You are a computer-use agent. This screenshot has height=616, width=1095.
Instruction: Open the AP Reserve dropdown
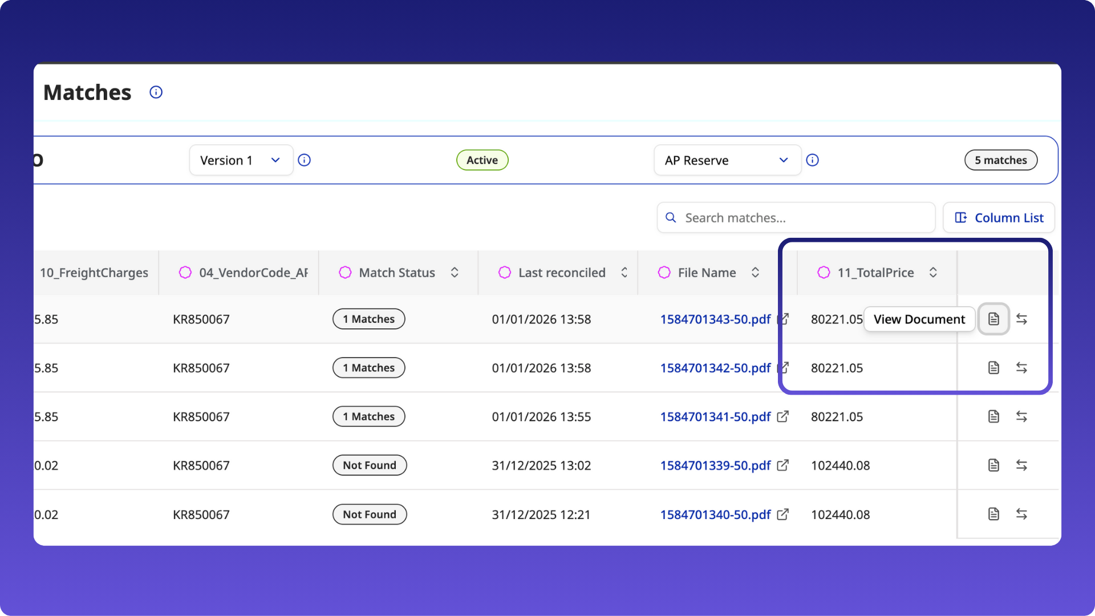(727, 160)
